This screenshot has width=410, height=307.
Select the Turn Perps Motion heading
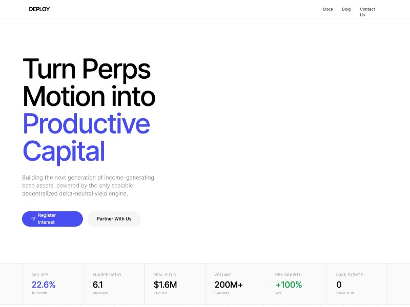(x=88, y=82)
